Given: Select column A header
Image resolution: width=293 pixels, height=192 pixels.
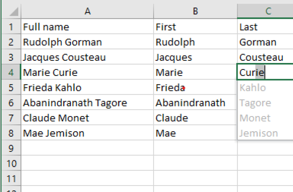Looking at the screenshot, I should (x=88, y=11).
